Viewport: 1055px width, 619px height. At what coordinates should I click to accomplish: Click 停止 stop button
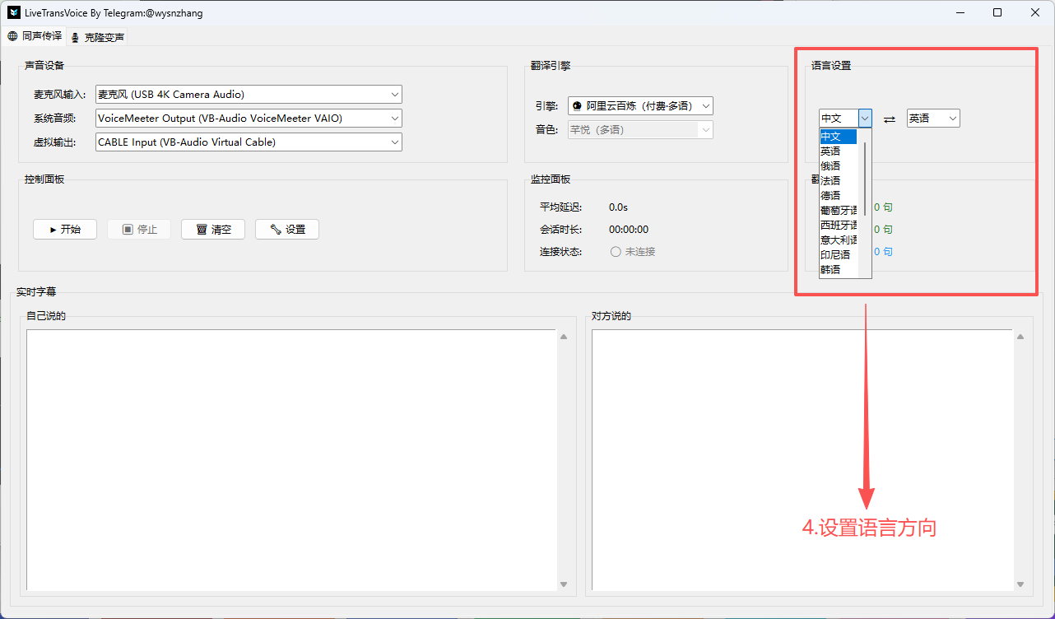[x=139, y=230]
